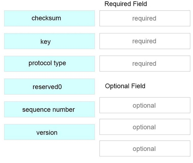Click the Optional Field heading
Screen dimensions: 193x163
(x=125, y=86)
